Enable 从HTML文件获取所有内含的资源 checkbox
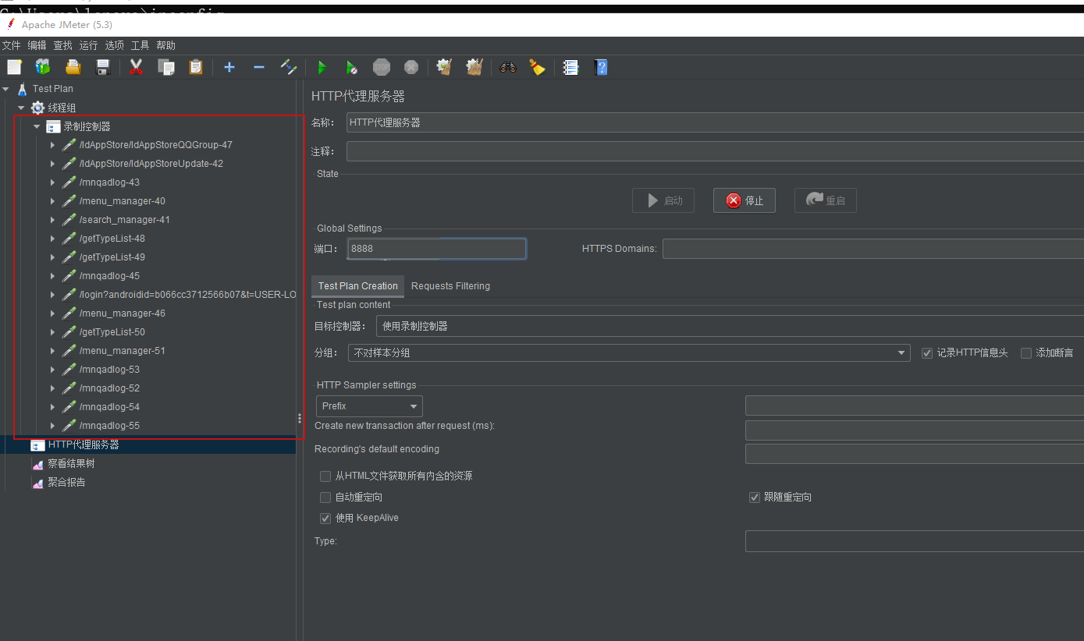Image resolution: width=1084 pixels, height=641 pixels. click(x=325, y=476)
